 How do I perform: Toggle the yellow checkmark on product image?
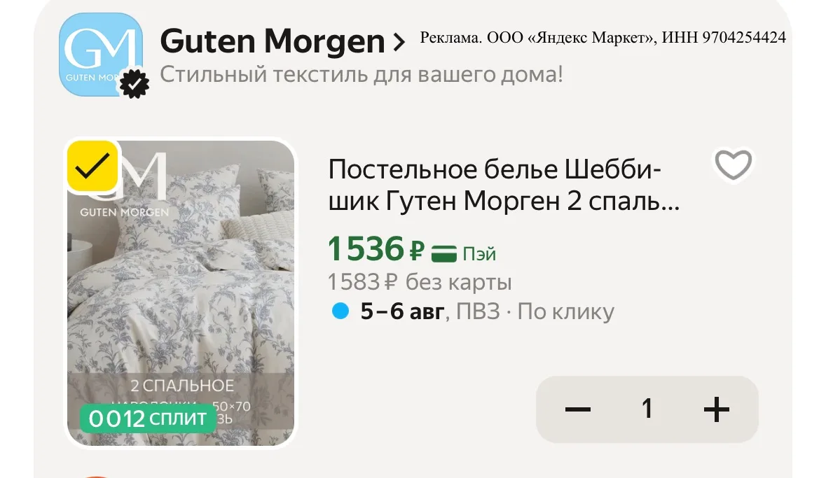tap(92, 166)
